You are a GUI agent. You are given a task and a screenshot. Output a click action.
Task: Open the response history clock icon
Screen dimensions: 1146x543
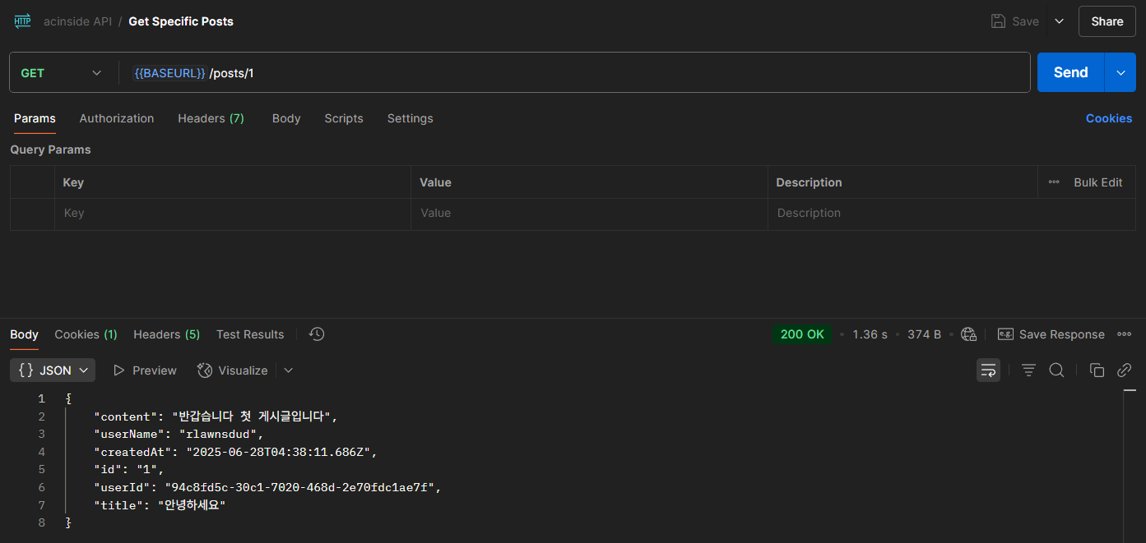click(x=317, y=334)
